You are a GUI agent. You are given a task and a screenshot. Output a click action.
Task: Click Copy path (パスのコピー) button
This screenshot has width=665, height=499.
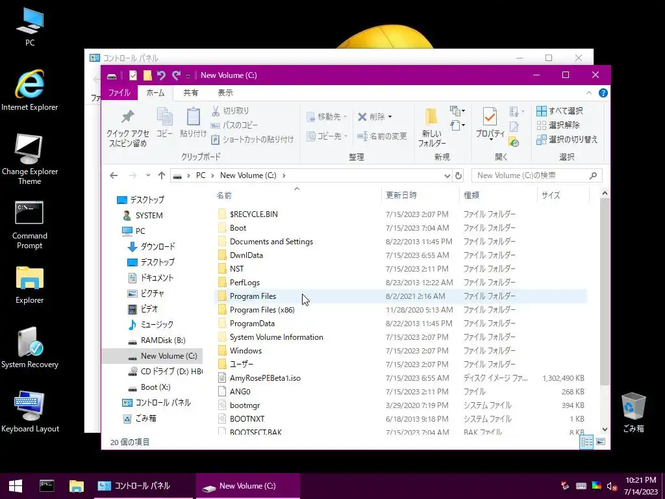(234, 125)
